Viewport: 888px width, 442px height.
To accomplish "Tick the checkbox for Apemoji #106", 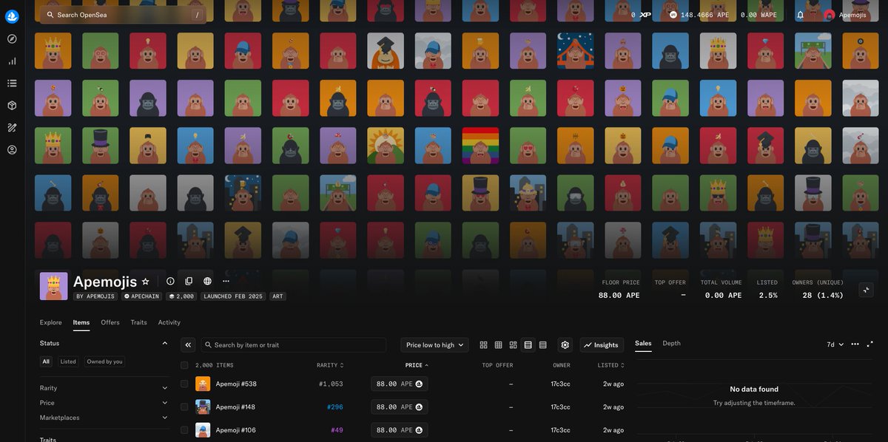I will coord(184,429).
